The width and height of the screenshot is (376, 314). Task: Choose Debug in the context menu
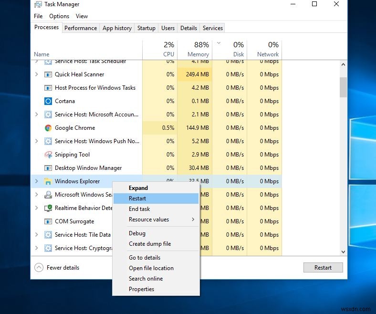click(x=156, y=233)
